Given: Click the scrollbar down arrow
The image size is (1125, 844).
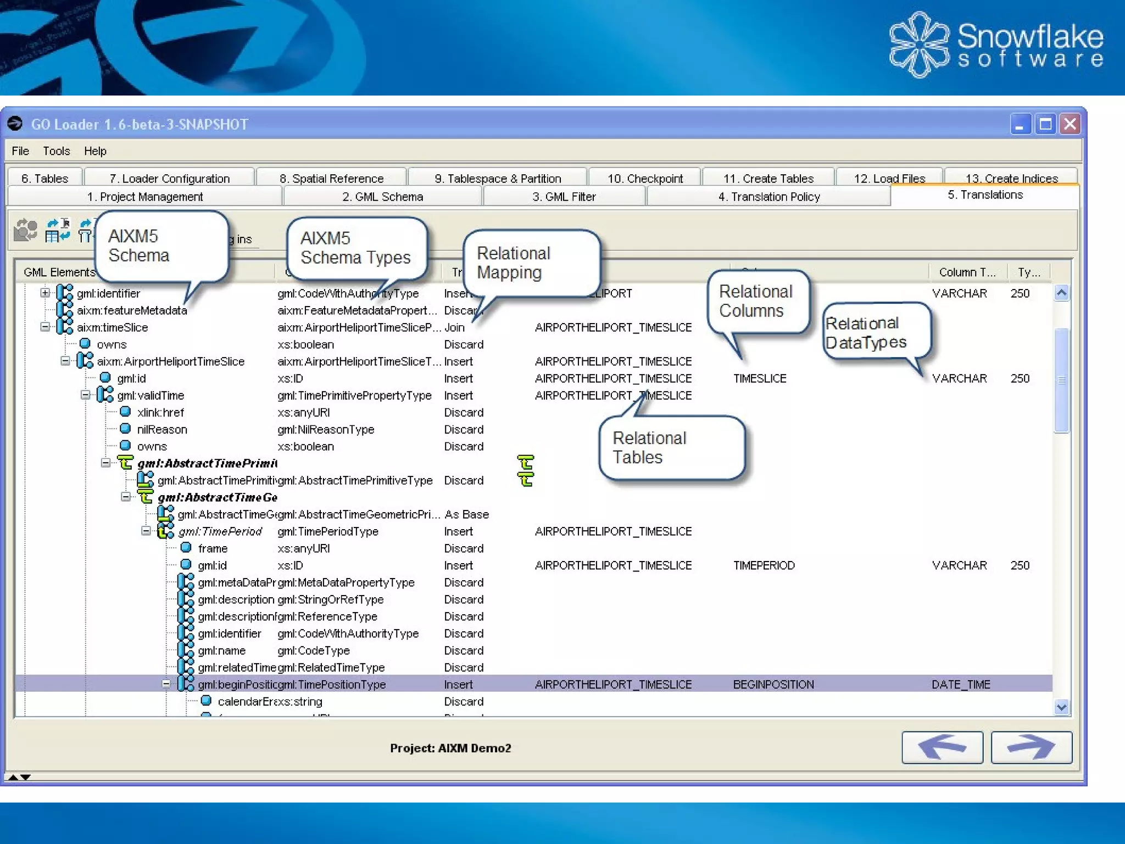Looking at the screenshot, I should pyautogui.click(x=1061, y=707).
